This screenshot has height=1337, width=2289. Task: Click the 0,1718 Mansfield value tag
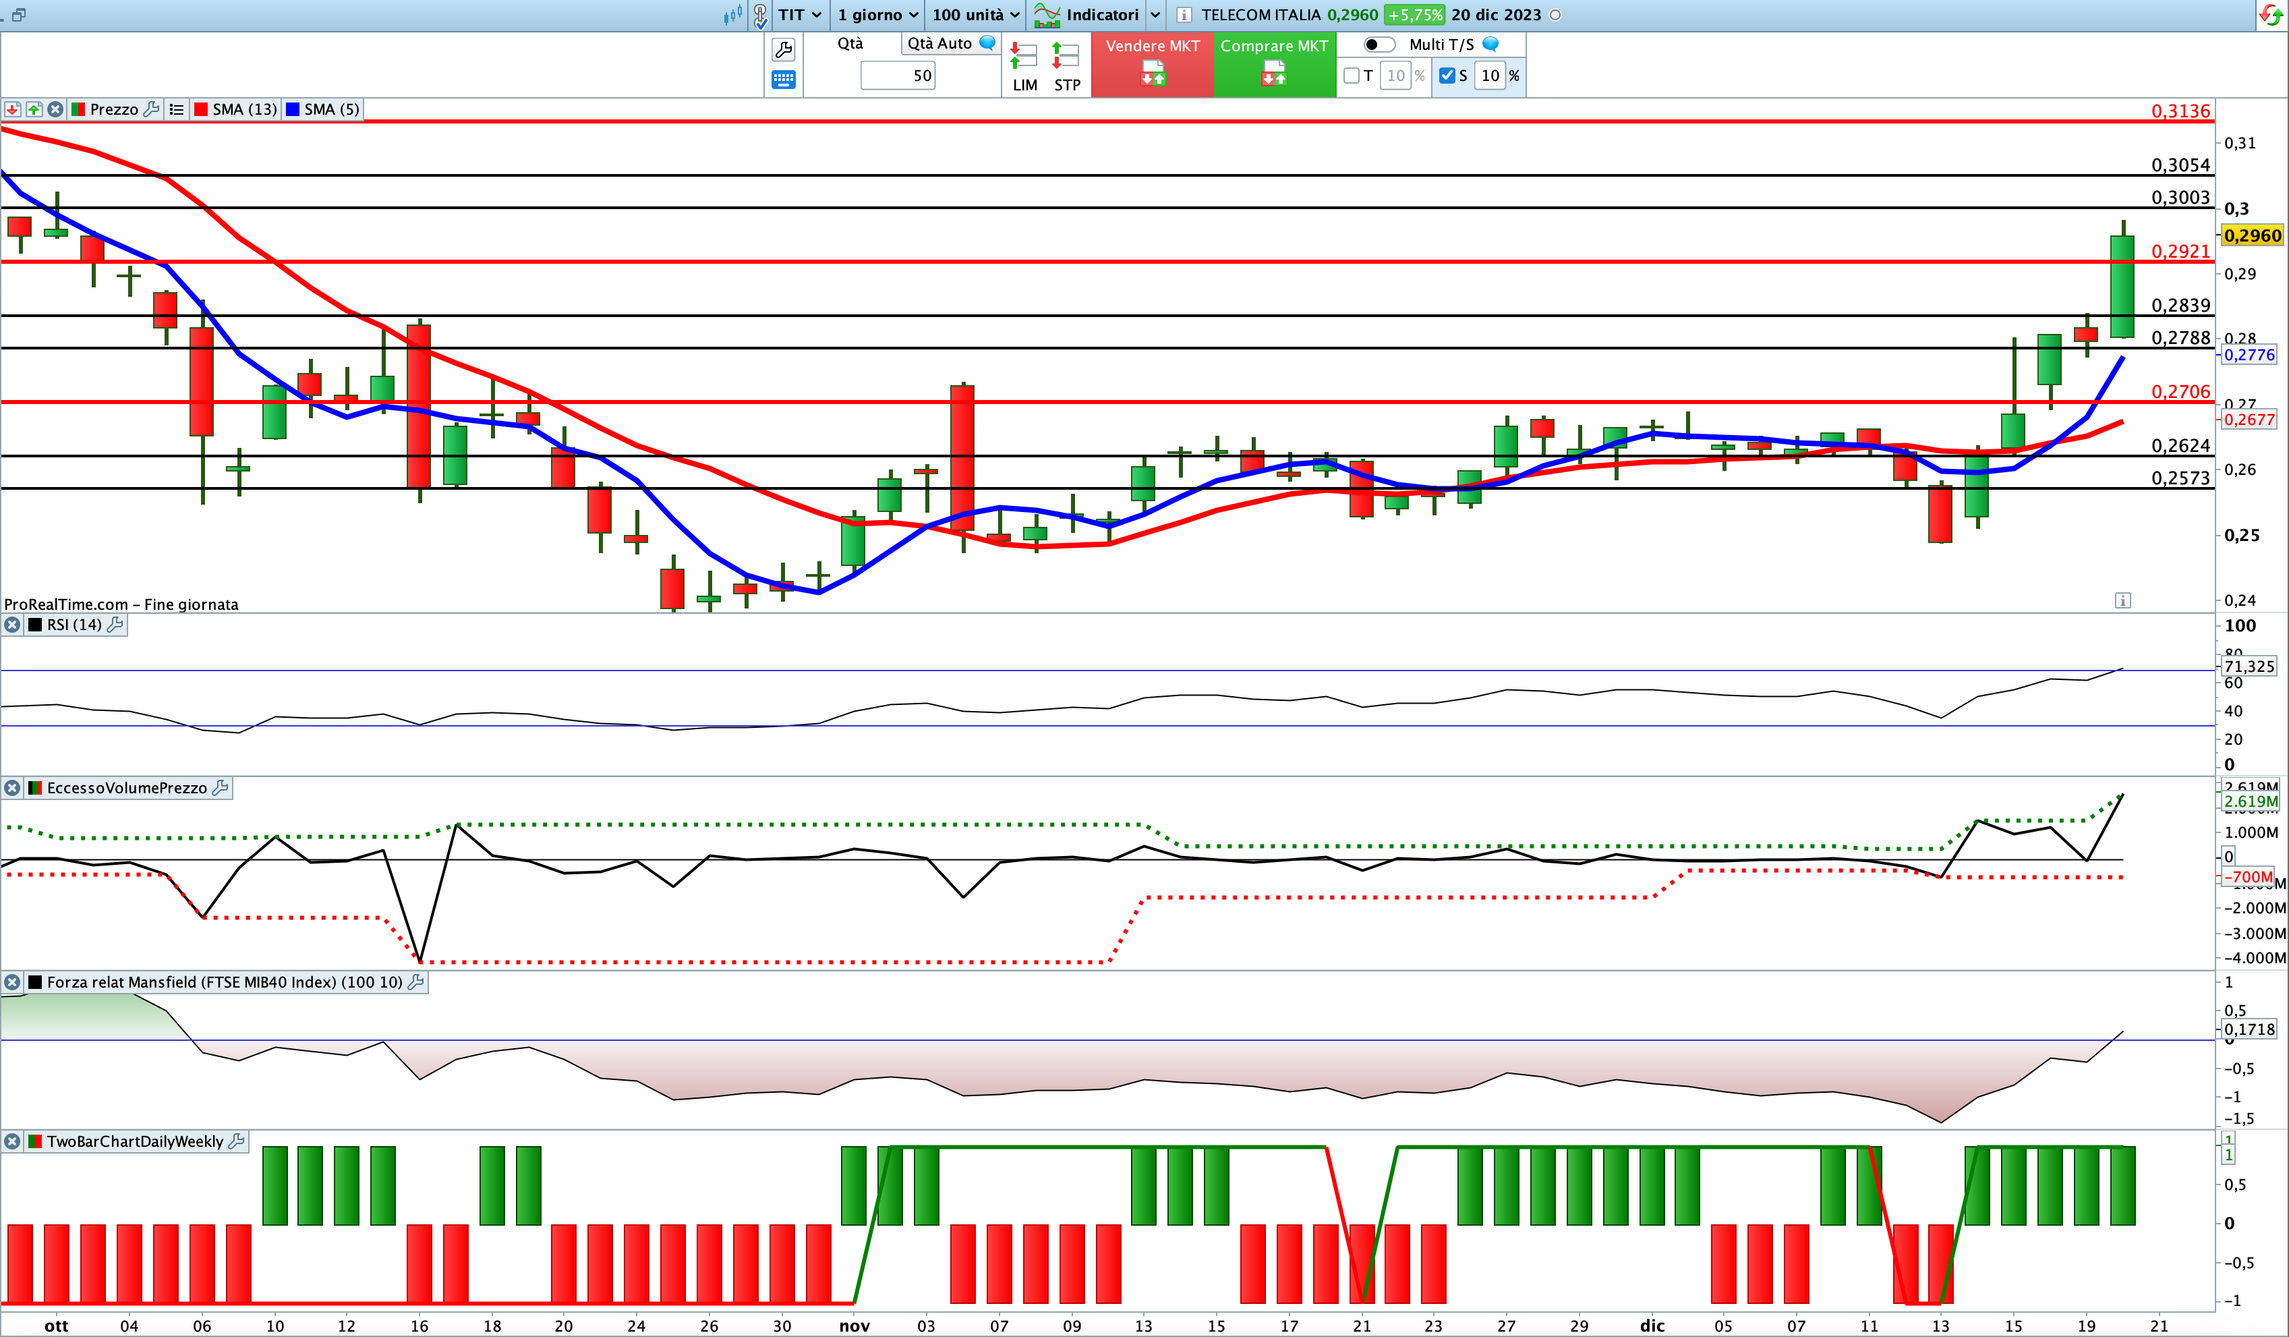(2249, 1030)
